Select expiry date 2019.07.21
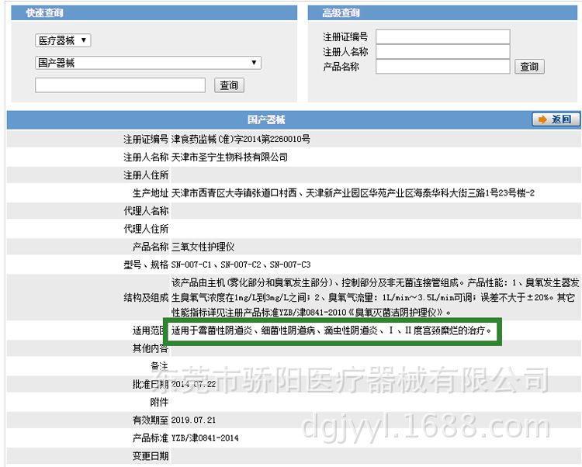Viewport: 582px width, 467px height. pyautogui.click(x=193, y=420)
